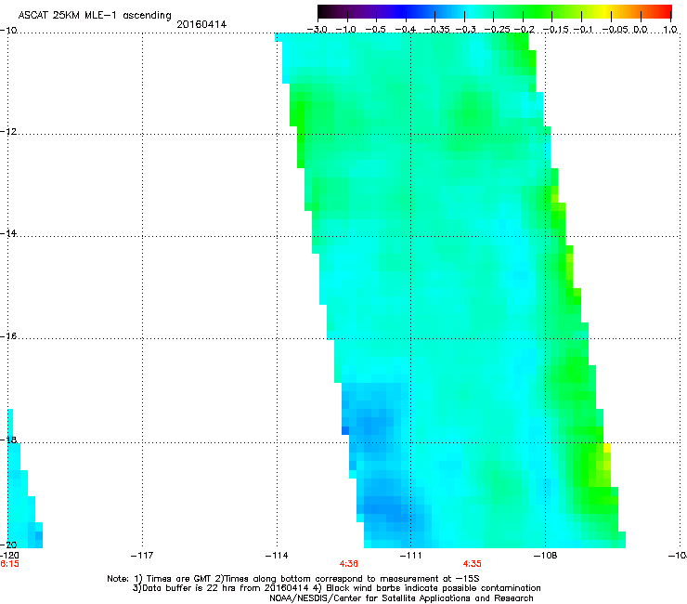
Task: Click the NOAA/NESDIS credit line
Action: point(401,598)
